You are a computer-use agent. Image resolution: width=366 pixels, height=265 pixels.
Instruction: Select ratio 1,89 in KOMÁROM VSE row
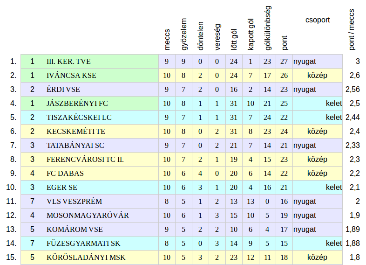pyautogui.click(x=352, y=229)
